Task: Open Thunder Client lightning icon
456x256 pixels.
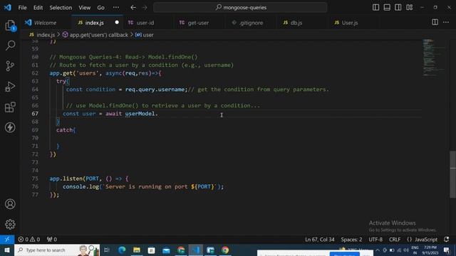Action: (x=10, y=127)
